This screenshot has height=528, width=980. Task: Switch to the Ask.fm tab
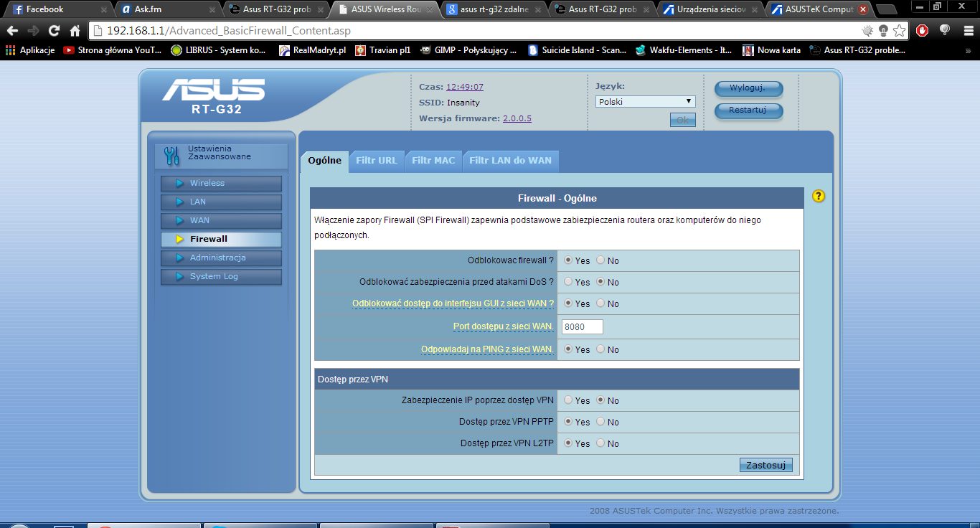(x=167, y=9)
